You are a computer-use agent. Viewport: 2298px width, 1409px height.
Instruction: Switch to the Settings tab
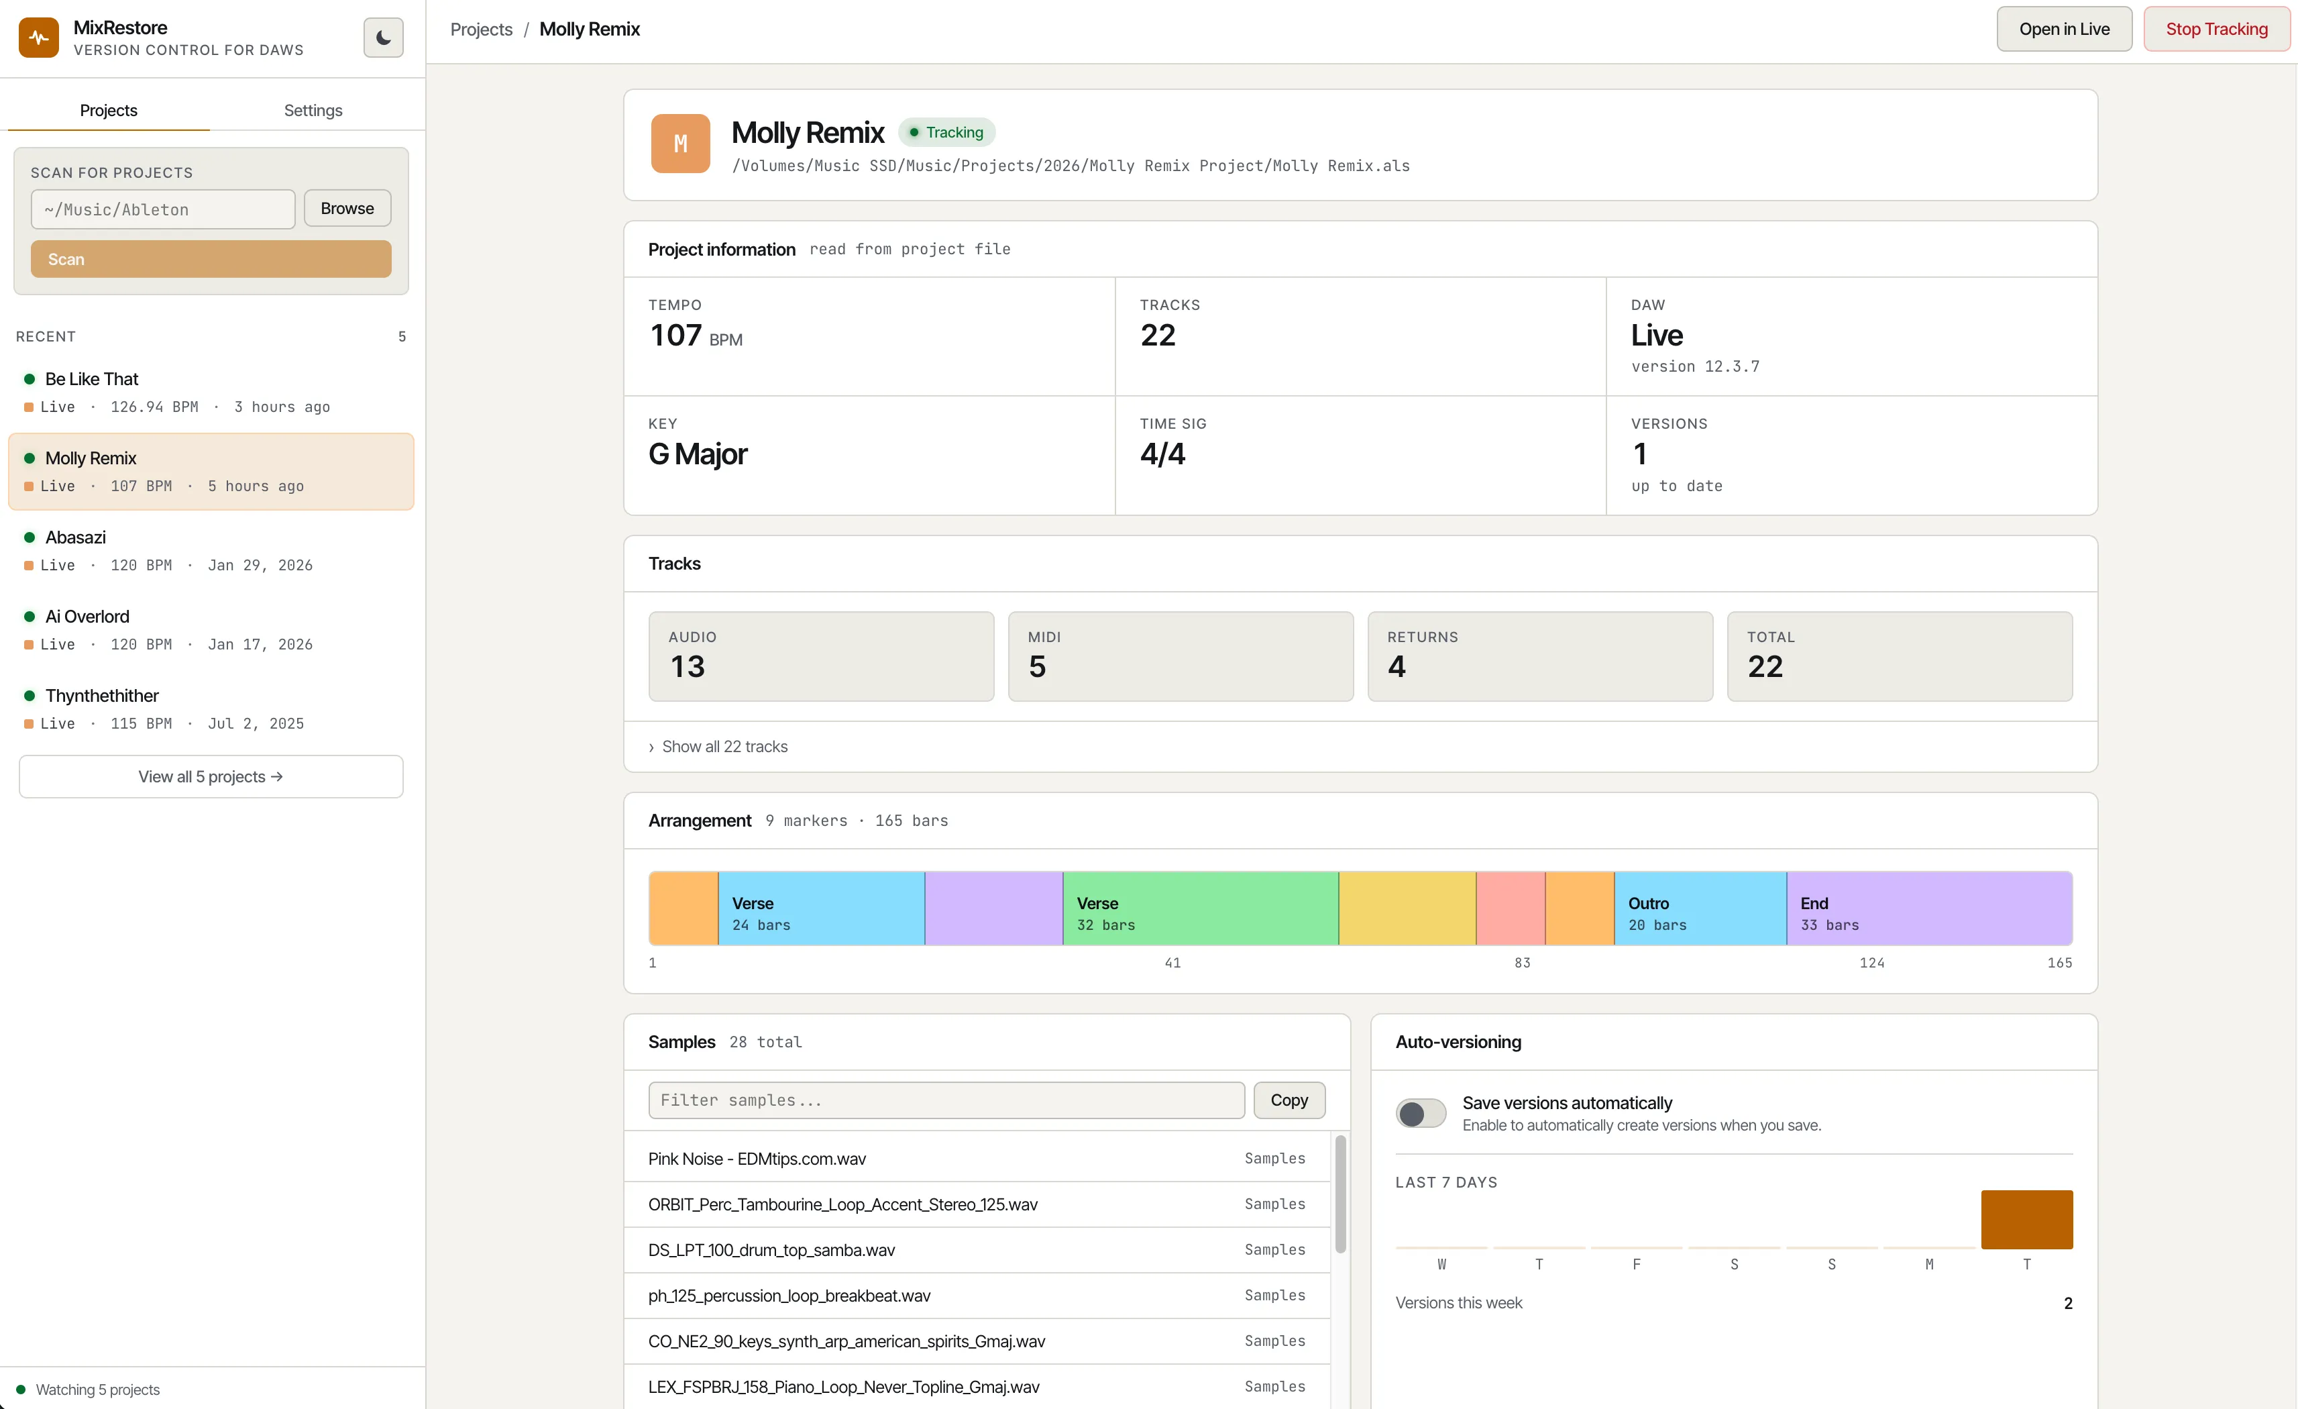point(313,109)
